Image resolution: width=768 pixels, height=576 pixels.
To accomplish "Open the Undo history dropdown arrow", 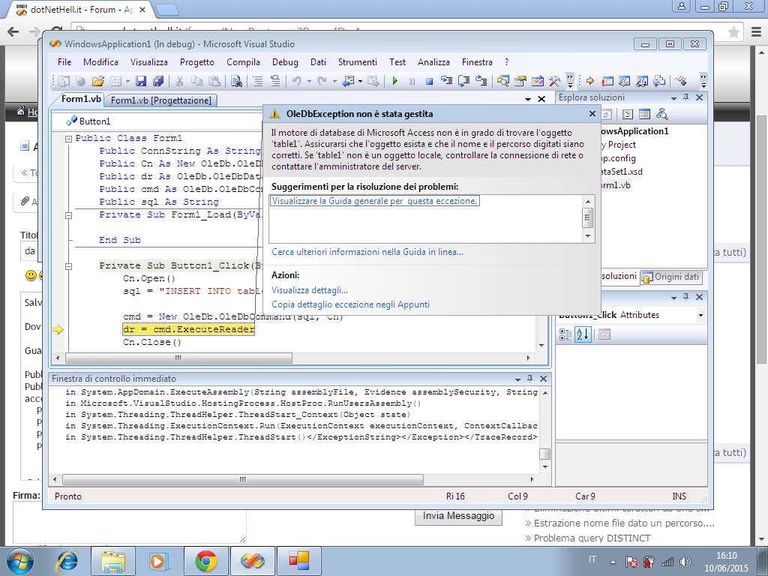I will (309, 81).
